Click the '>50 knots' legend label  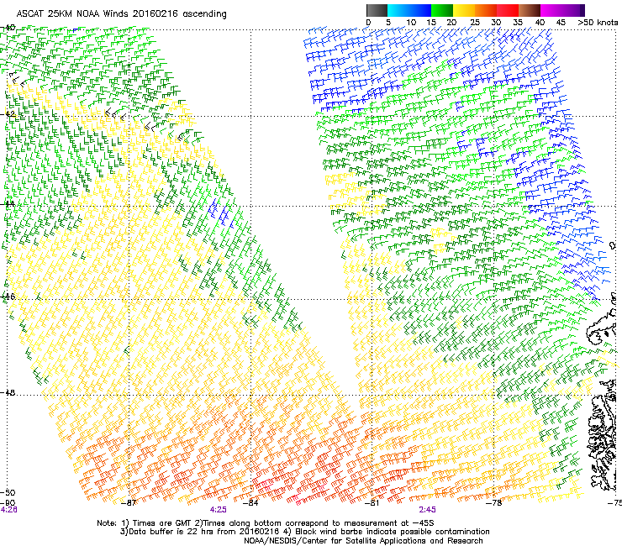coord(598,23)
